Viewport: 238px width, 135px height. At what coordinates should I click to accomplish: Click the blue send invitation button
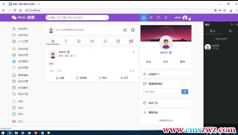click(185, 92)
